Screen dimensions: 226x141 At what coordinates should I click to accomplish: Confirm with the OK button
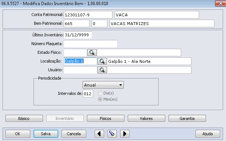[18, 134]
